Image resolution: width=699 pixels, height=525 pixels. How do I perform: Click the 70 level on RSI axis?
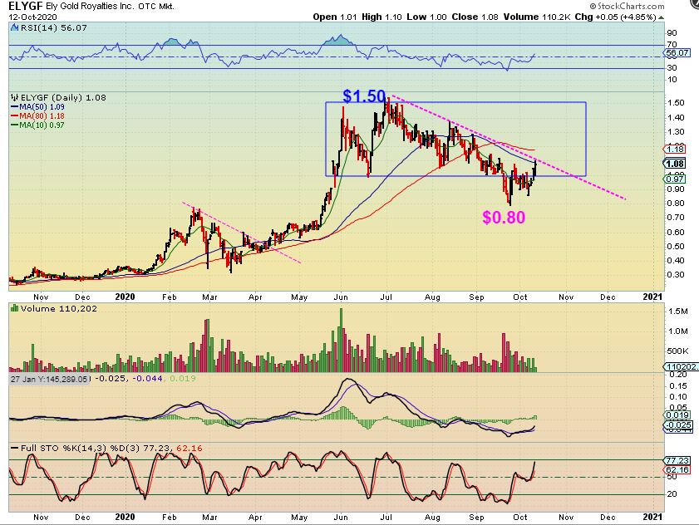pyautogui.click(x=672, y=45)
